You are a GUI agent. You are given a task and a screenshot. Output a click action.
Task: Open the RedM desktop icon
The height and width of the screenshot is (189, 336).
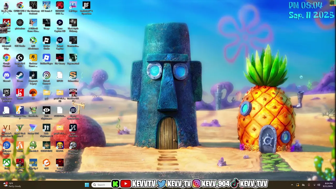[x=20, y=94]
